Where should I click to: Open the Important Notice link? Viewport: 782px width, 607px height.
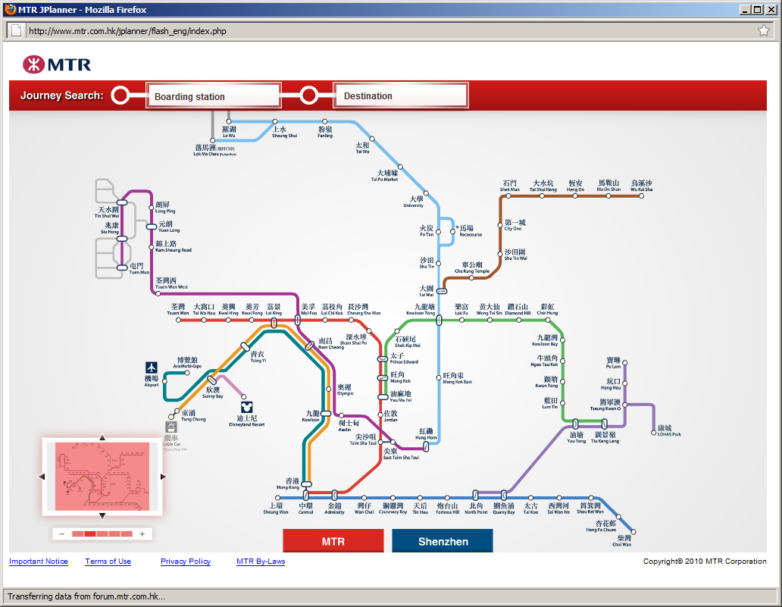click(x=39, y=561)
